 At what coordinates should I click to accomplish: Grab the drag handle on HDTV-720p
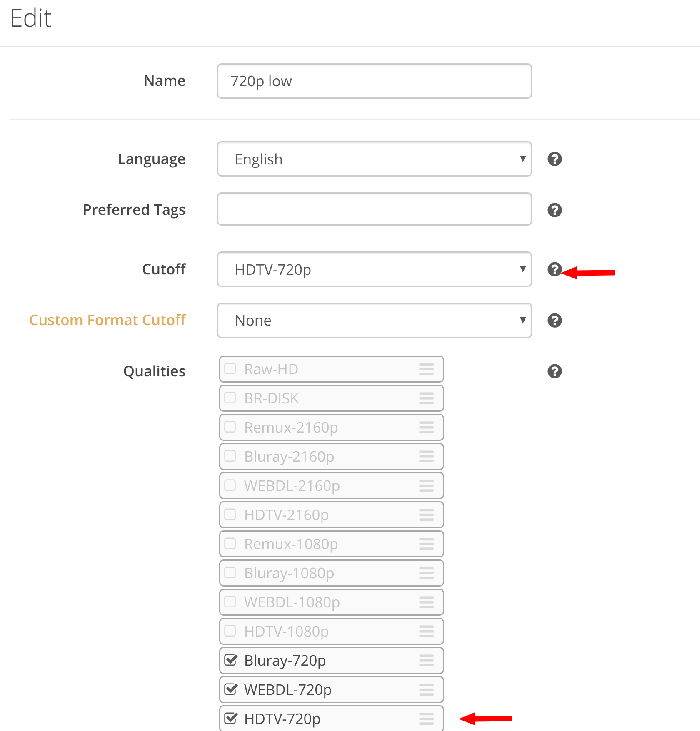tap(426, 719)
